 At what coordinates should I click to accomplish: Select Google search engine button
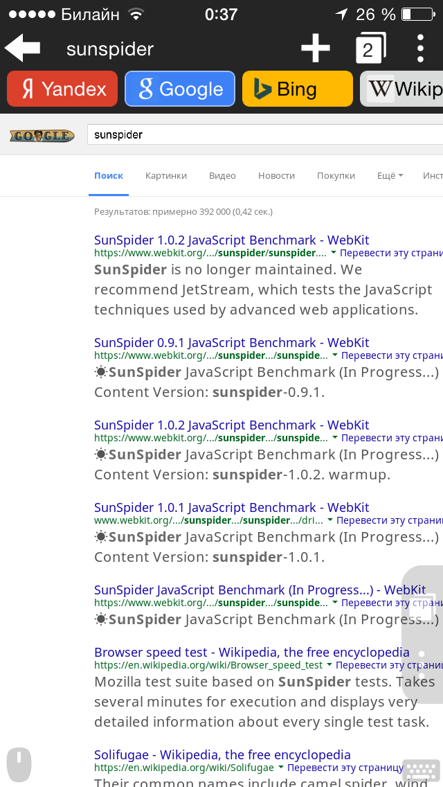click(x=180, y=89)
